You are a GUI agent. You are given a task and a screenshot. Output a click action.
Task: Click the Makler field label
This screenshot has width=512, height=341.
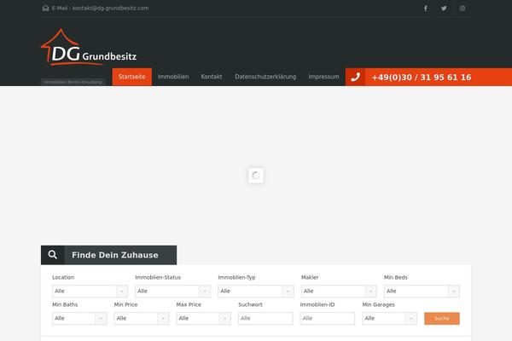pyautogui.click(x=310, y=277)
